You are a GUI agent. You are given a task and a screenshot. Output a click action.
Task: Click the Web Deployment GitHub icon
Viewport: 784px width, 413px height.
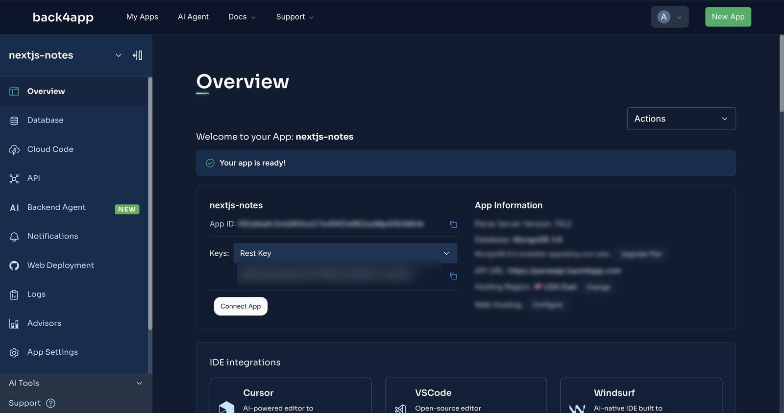click(14, 266)
